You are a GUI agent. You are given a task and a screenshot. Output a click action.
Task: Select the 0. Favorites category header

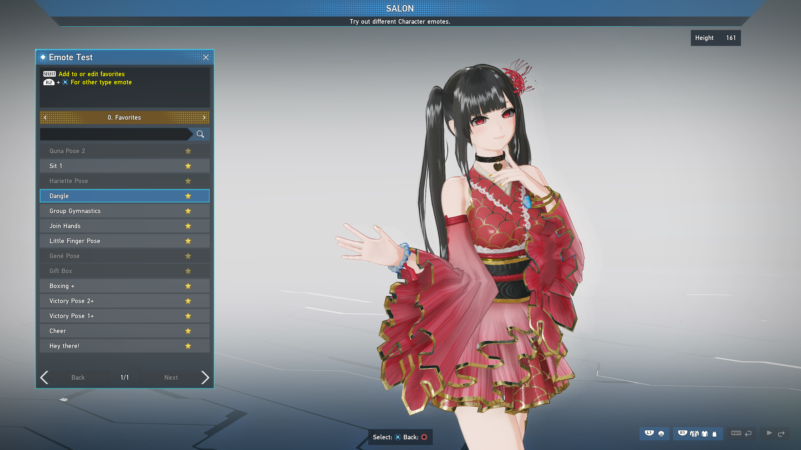pos(125,117)
